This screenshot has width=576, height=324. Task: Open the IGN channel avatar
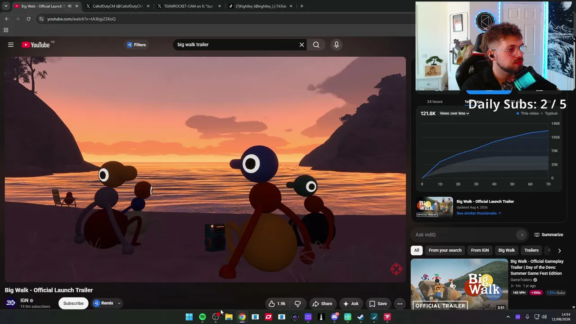coord(11,303)
